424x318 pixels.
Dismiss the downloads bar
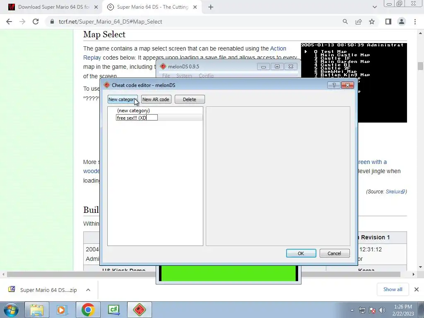click(x=417, y=289)
